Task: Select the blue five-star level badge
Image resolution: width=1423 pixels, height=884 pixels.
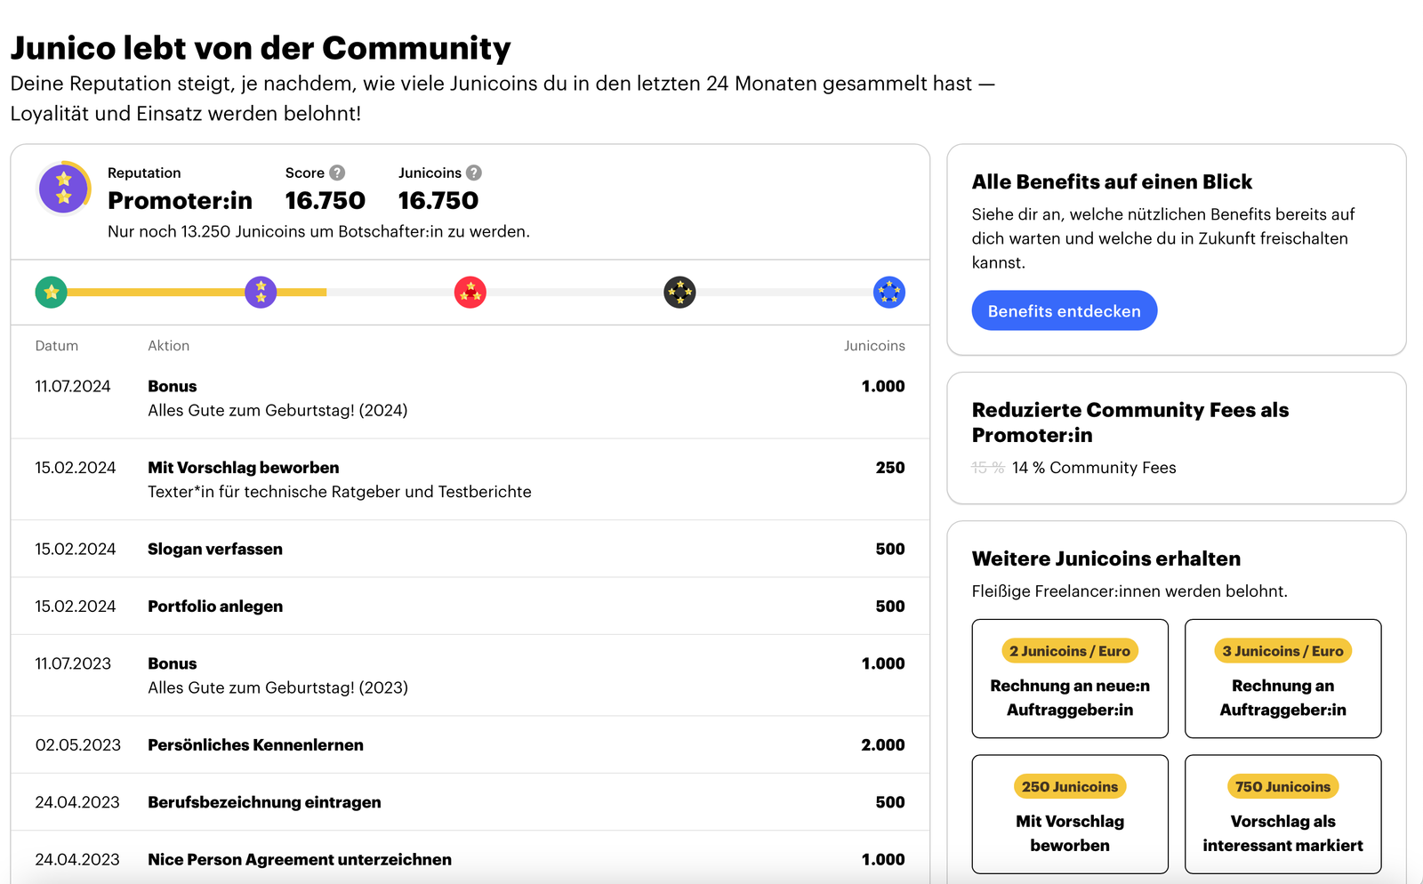Action: click(x=889, y=292)
